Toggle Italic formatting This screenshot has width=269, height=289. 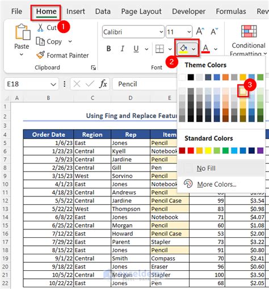click(x=123, y=49)
